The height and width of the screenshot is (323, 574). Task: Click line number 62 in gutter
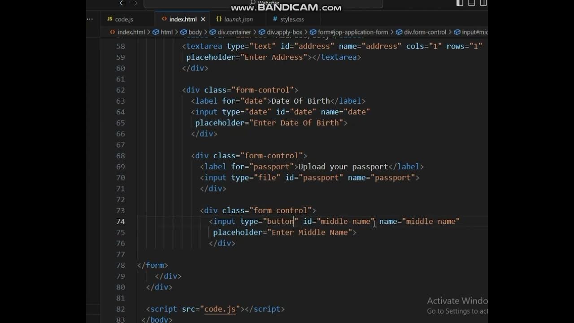point(120,90)
